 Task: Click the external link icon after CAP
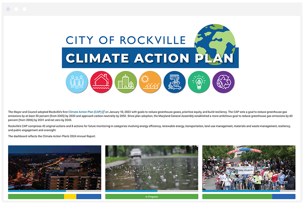coord(103,112)
